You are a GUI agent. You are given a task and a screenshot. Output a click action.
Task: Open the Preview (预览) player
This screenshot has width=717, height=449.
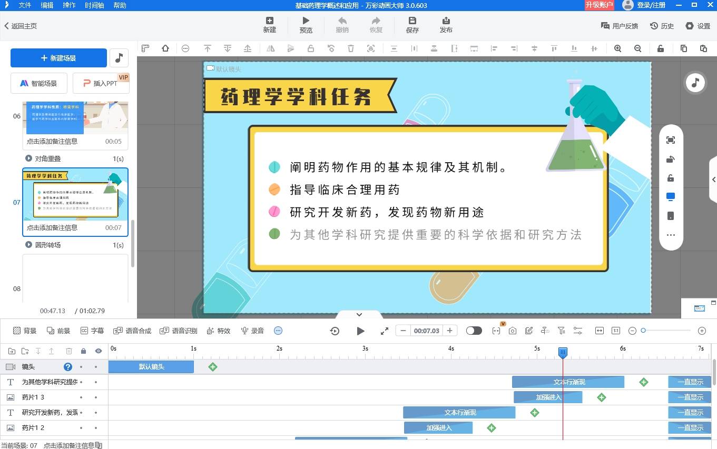(306, 24)
